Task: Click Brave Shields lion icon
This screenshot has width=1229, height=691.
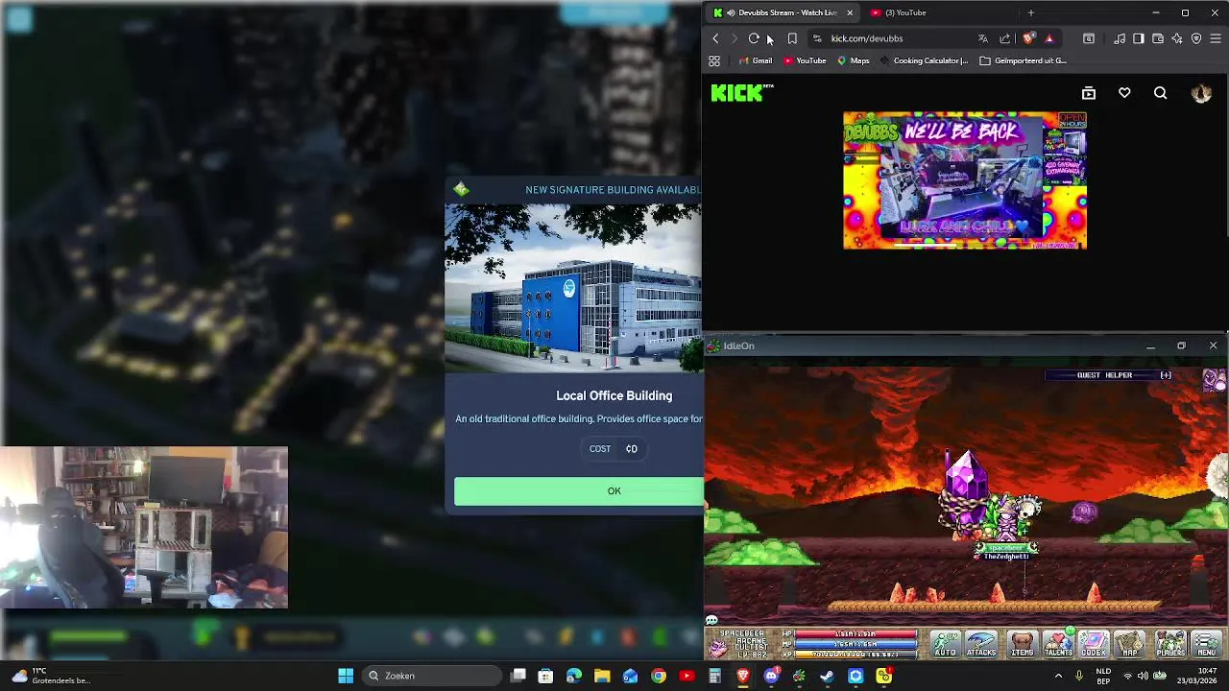Action: click(x=1028, y=38)
